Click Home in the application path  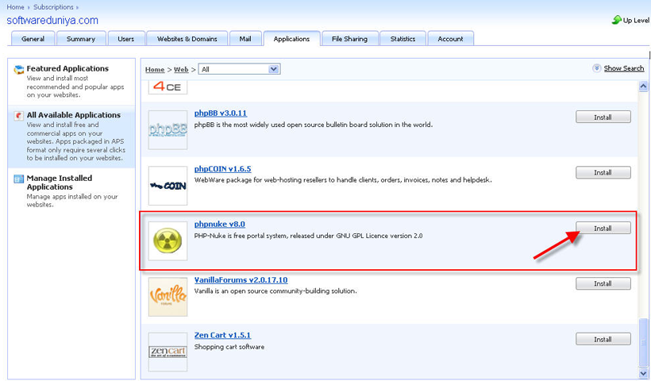coord(155,69)
